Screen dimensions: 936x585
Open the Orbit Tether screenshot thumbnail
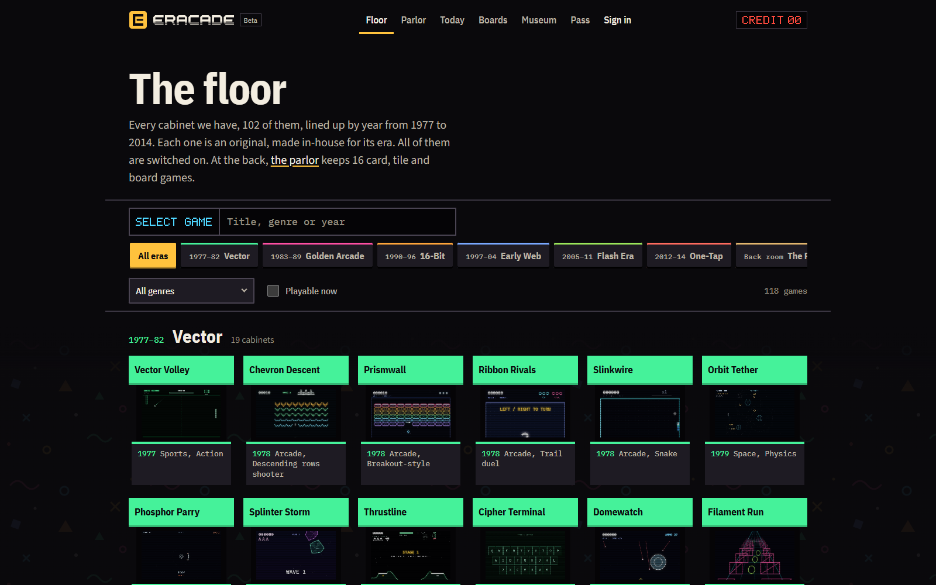click(x=755, y=413)
